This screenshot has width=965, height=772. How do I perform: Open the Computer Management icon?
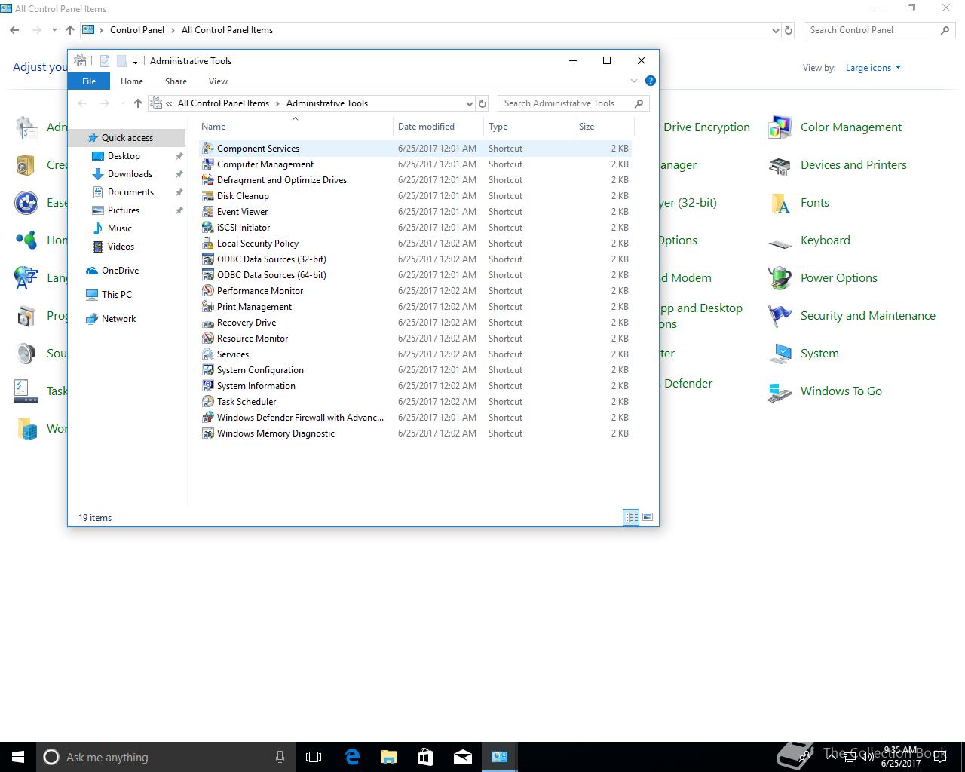click(208, 164)
